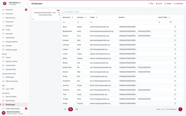Open the Vorname column filter
The image size is (186, 116).
85,17
